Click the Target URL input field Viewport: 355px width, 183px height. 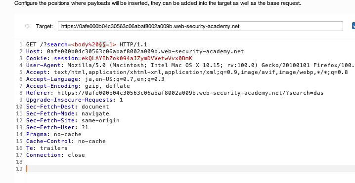(200, 26)
